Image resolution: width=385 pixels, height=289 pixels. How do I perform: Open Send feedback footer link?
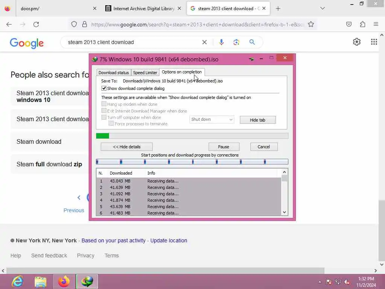coord(49,256)
